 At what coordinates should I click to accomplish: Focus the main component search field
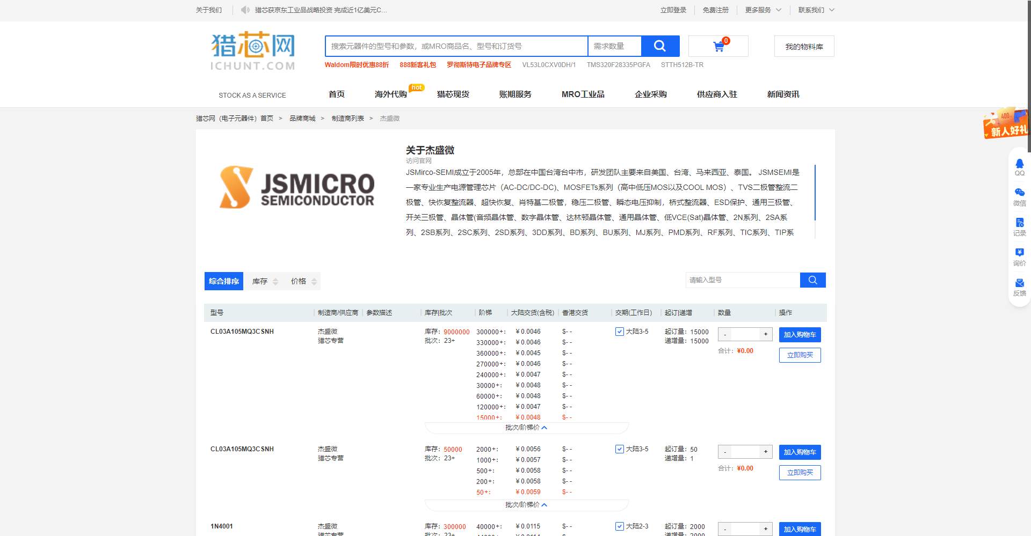coord(456,46)
